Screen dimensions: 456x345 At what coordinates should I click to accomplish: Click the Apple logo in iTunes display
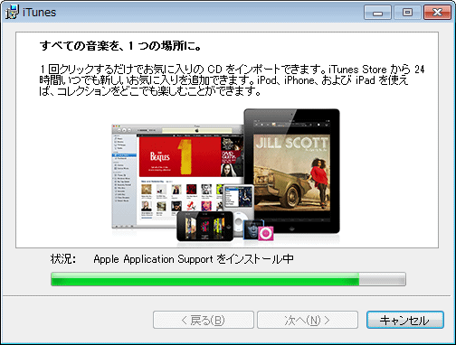[x=197, y=130]
